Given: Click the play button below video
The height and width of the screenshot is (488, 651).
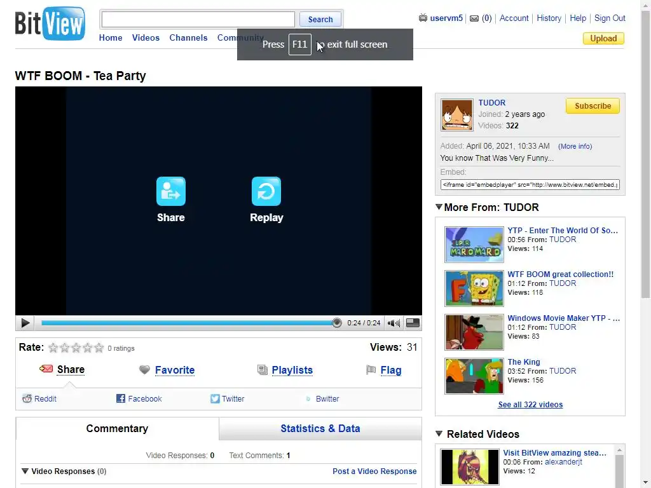Looking at the screenshot, I should (x=25, y=323).
